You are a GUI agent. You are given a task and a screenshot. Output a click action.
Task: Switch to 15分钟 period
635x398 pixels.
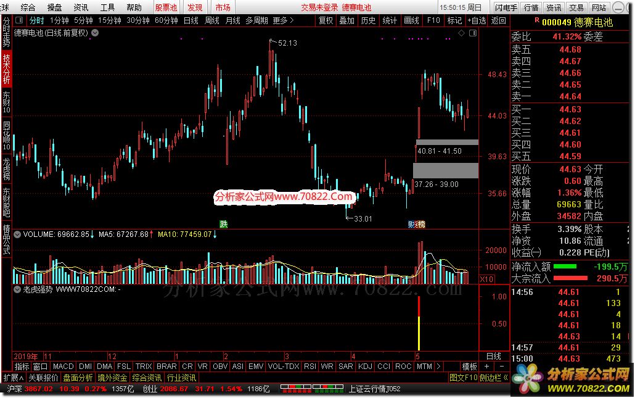pyautogui.click(x=110, y=20)
